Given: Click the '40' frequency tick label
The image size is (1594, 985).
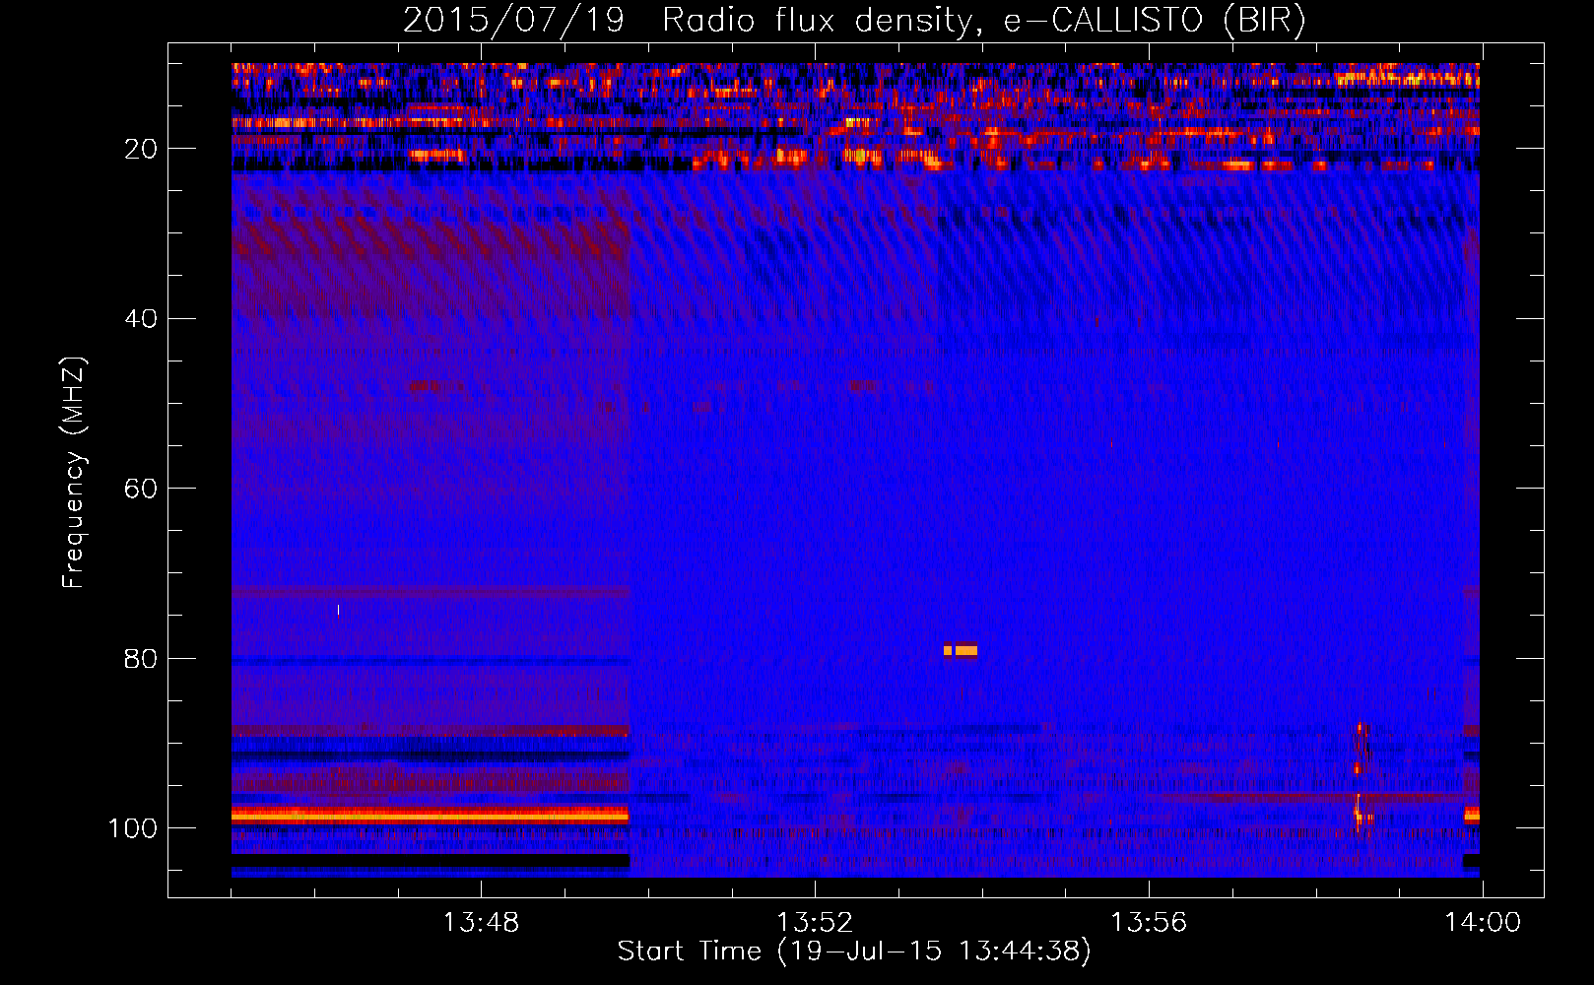Looking at the screenshot, I should click(x=142, y=318).
